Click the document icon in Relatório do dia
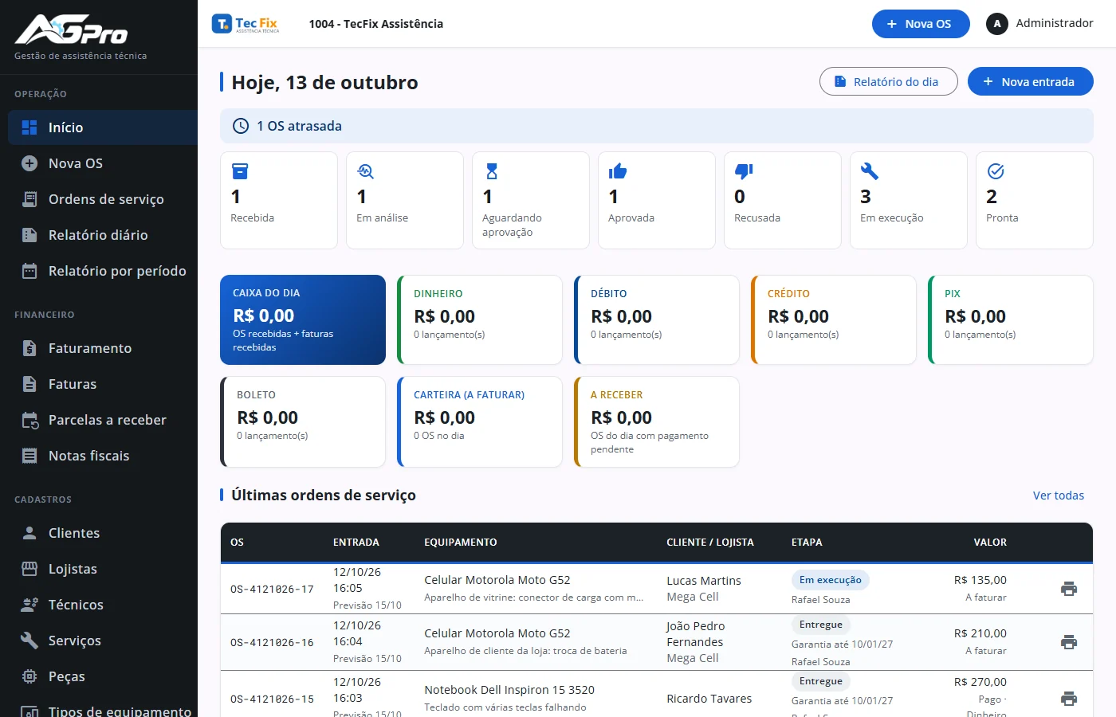The height and width of the screenshot is (717, 1116). 840,81
